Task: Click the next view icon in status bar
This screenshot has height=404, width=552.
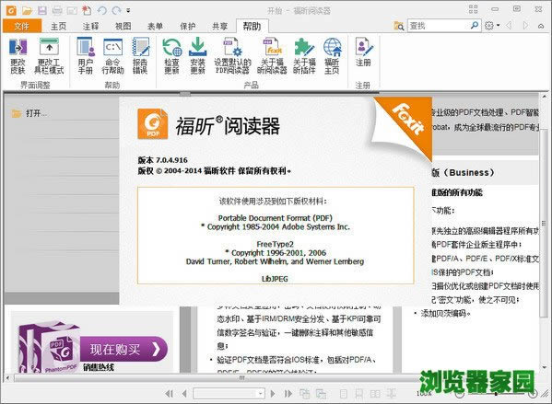Action: click(321, 394)
